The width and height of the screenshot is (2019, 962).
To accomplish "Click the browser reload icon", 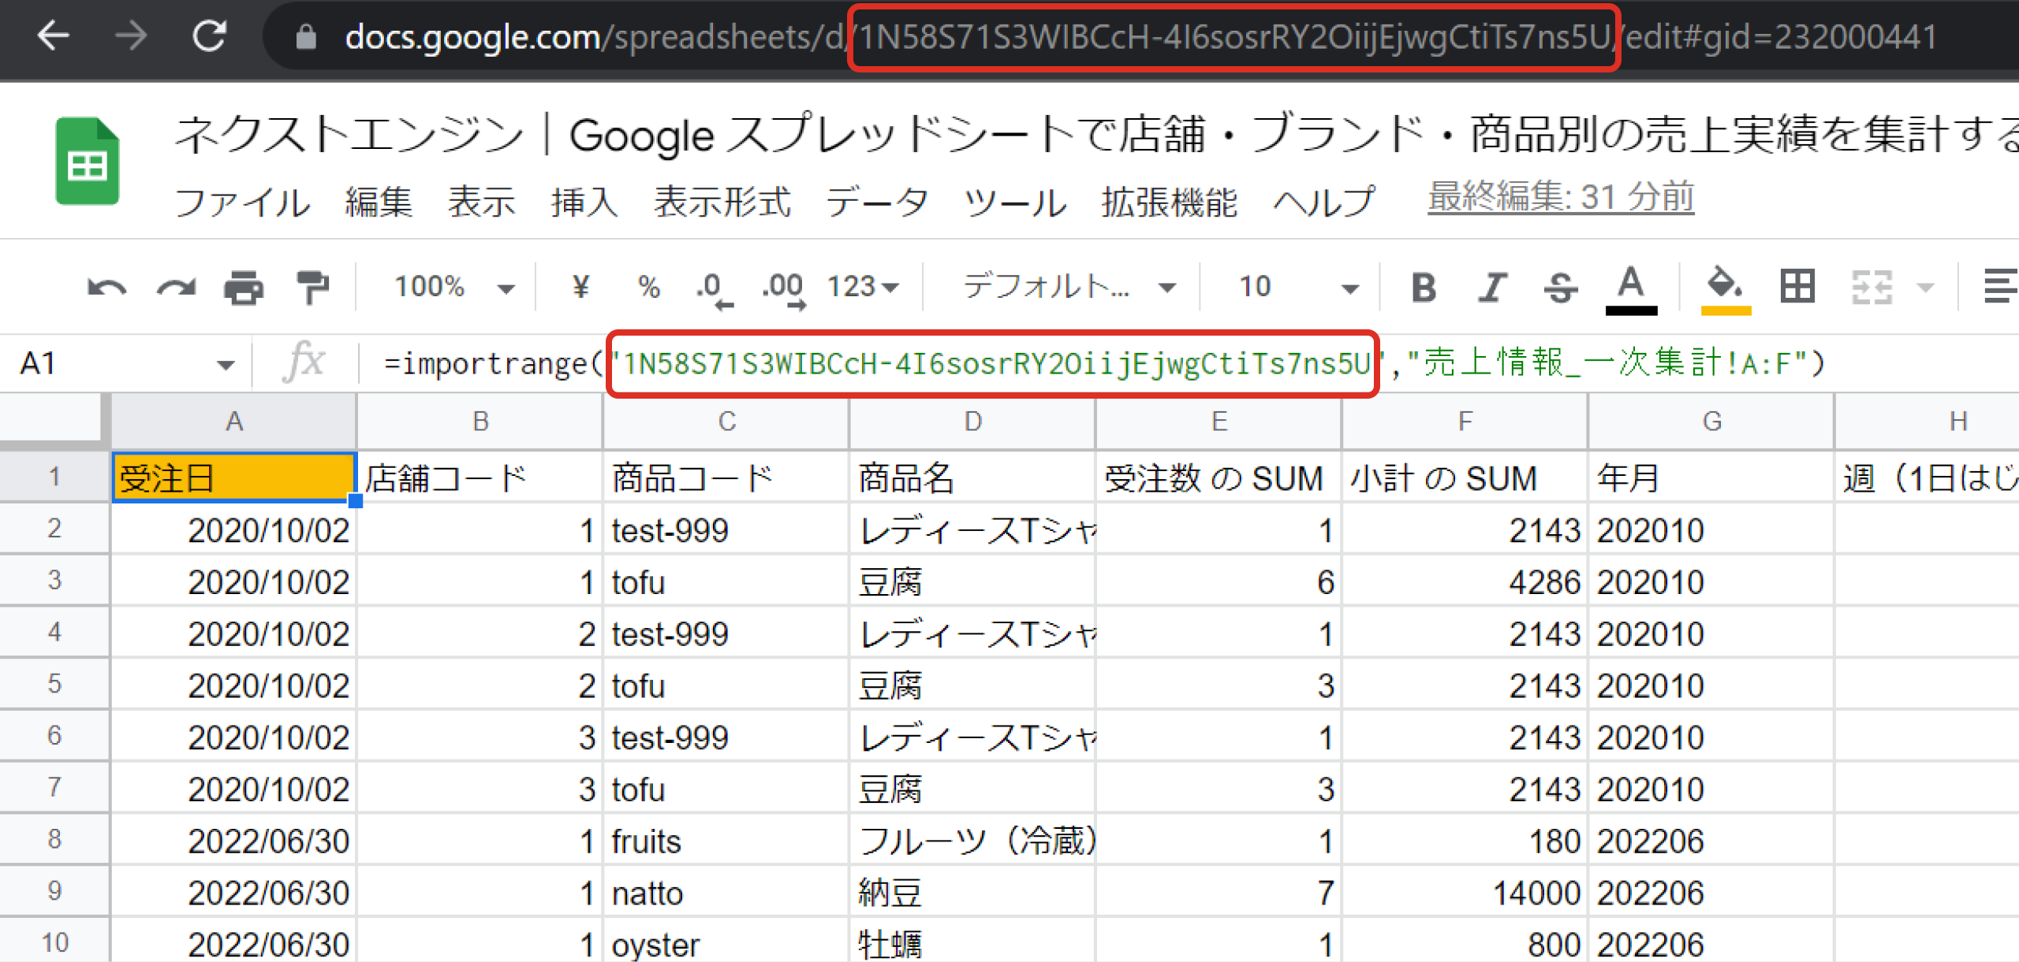I will [x=210, y=36].
